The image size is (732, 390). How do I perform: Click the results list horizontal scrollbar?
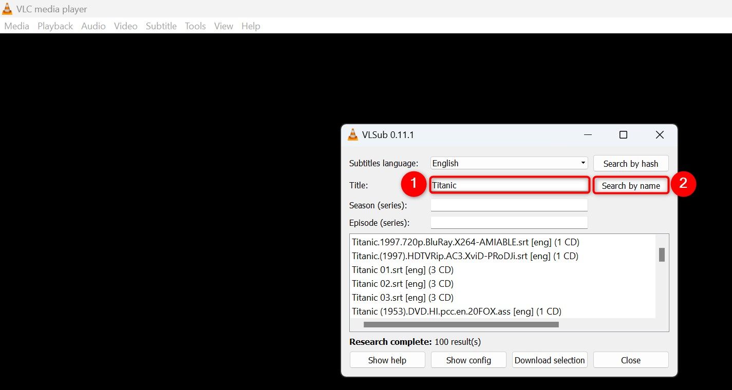tap(461, 324)
